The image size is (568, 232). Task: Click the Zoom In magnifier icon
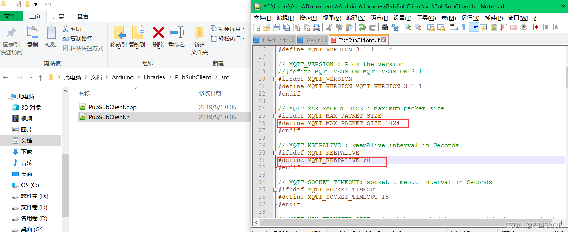(x=408, y=27)
